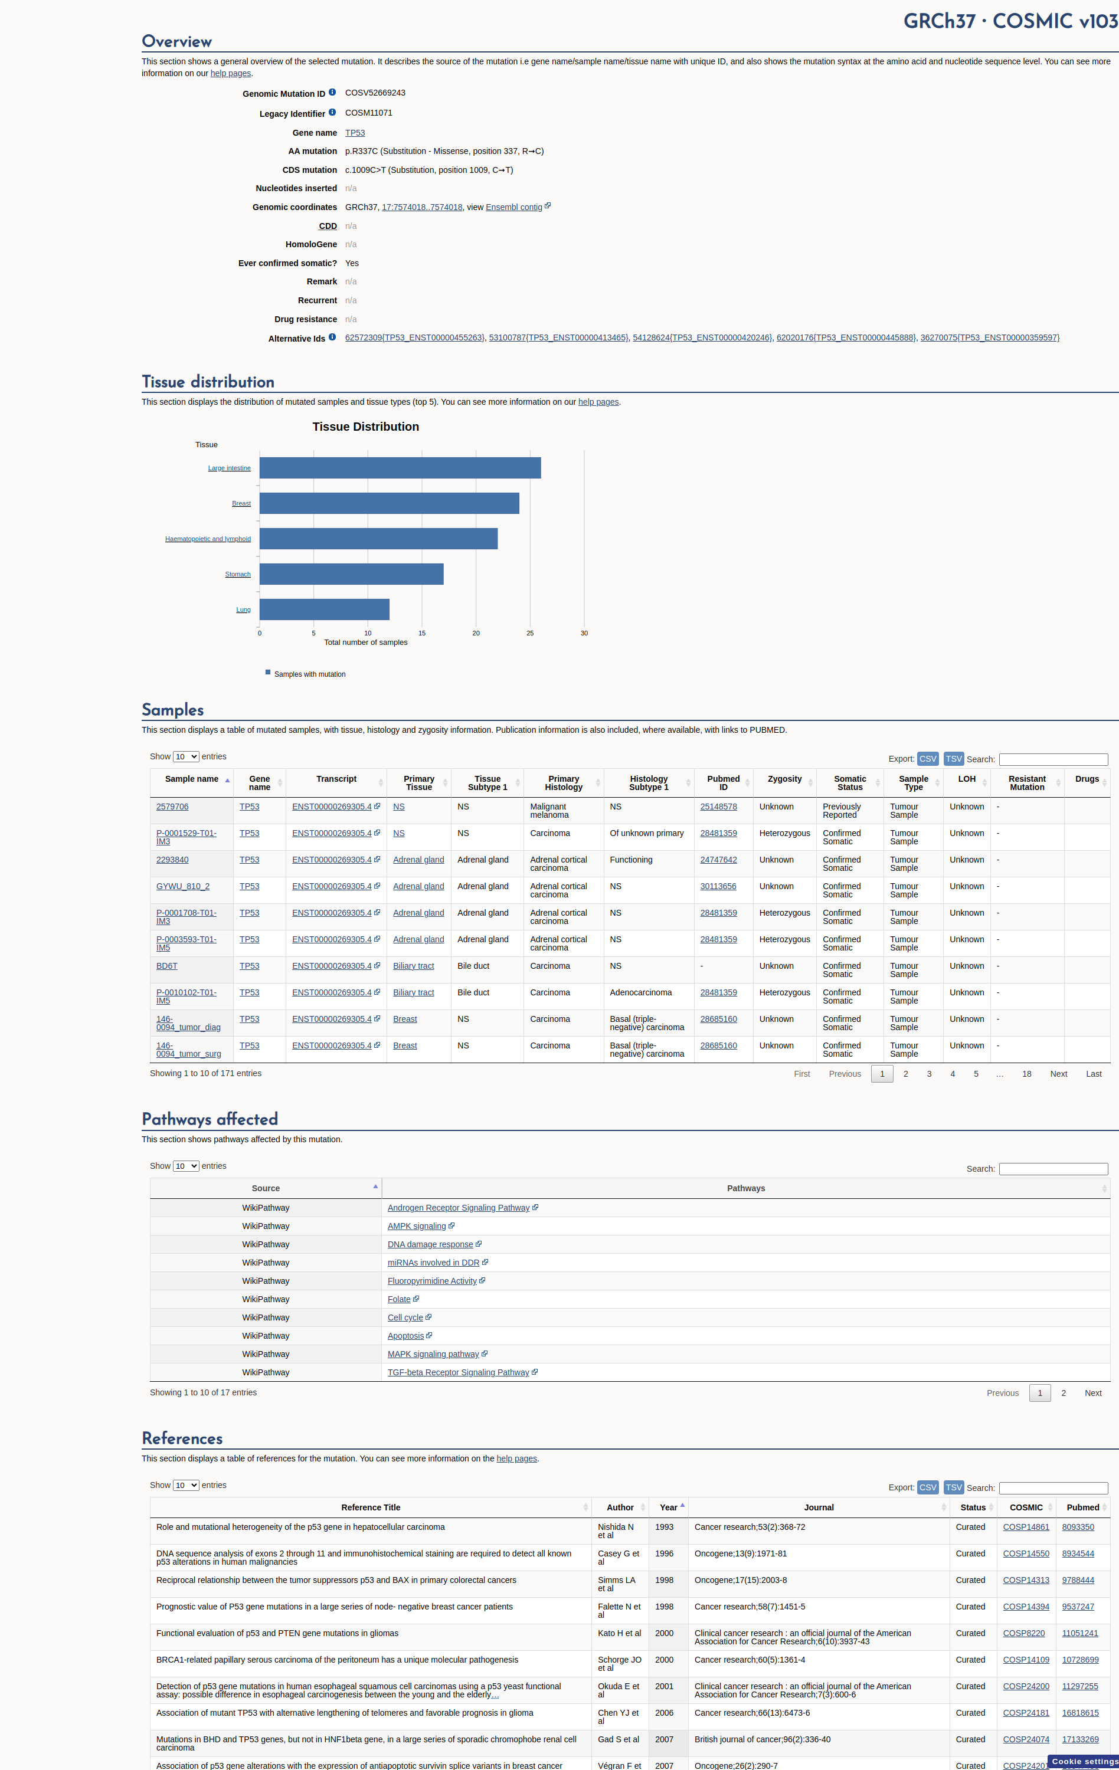Click external link icon after Apoptosis

(430, 1335)
